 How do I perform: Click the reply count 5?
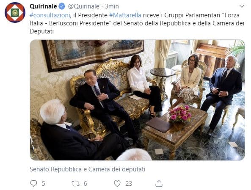click(x=43, y=183)
